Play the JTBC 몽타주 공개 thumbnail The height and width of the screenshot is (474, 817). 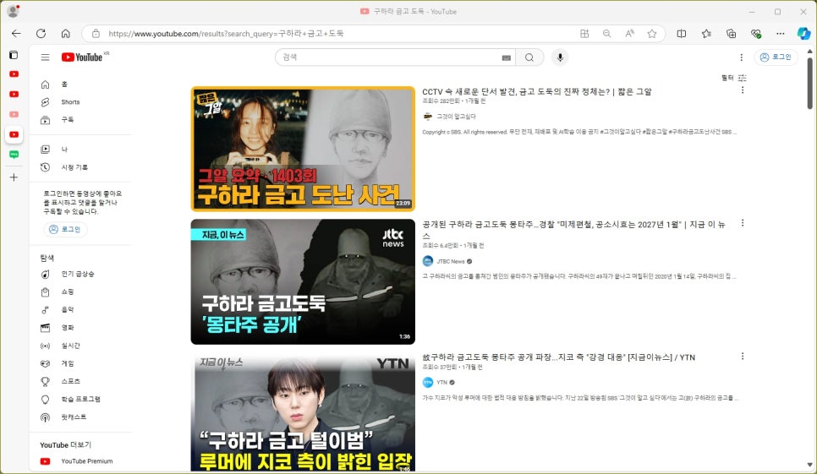tap(303, 281)
